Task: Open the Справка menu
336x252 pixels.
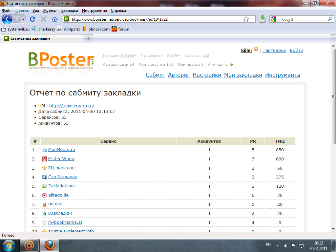Action: coord(118,10)
